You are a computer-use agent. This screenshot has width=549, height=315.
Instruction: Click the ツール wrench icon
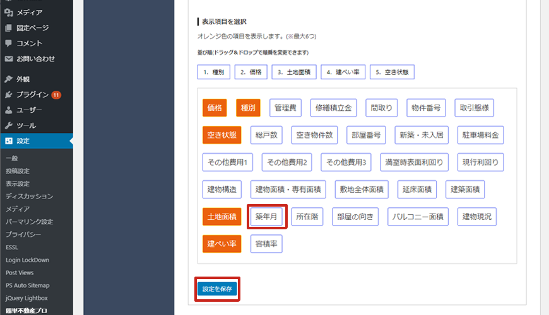click(9, 125)
